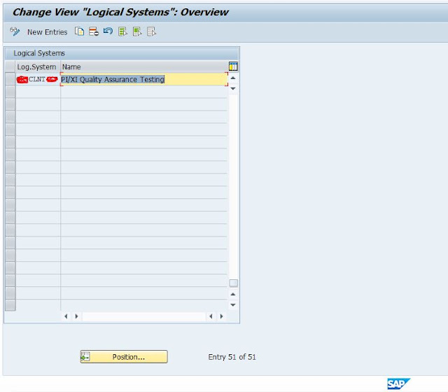The image size is (448, 392).
Task: Click the Log.System column header
Action: [38, 67]
